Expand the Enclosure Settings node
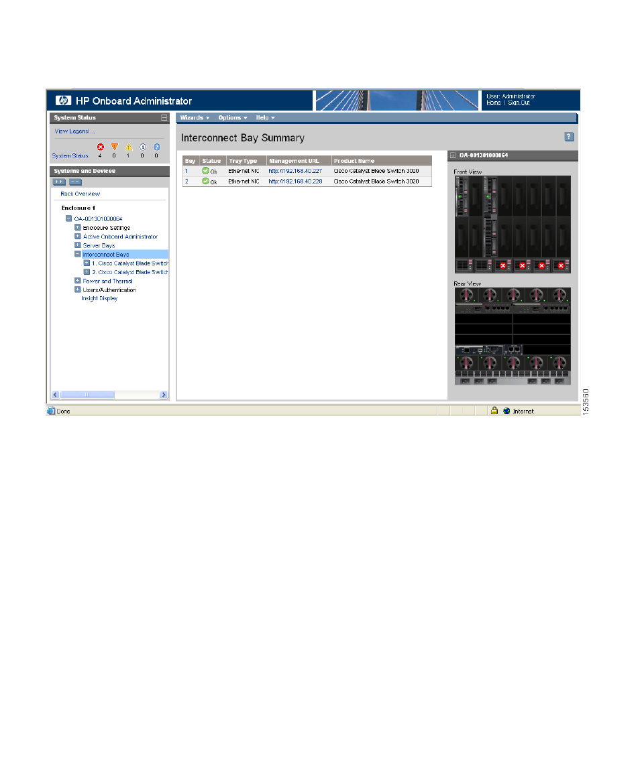The width and height of the screenshot is (640, 776). (78, 227)
